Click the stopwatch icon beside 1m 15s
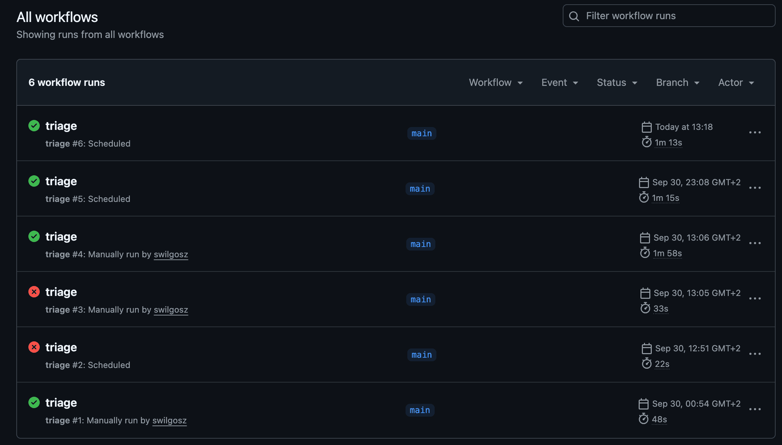 tap(644, 197)
